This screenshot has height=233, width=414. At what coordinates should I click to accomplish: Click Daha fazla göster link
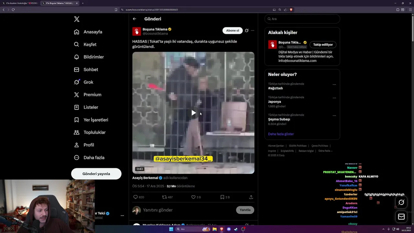pyautogui.click(x=281, y=134)
